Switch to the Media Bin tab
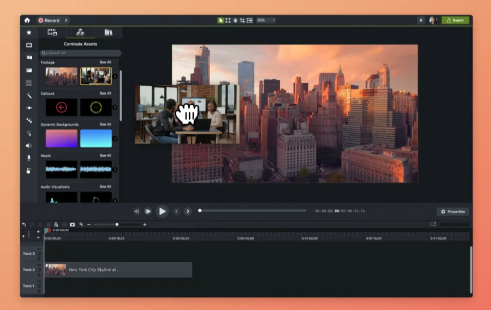491x310 pixels. (52, 32)
